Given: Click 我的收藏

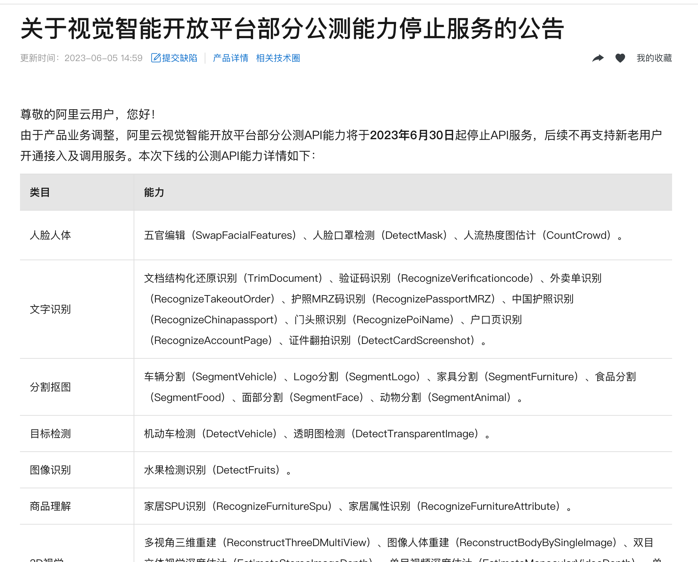Looking at the screenshot, I should tap(654, 58).
